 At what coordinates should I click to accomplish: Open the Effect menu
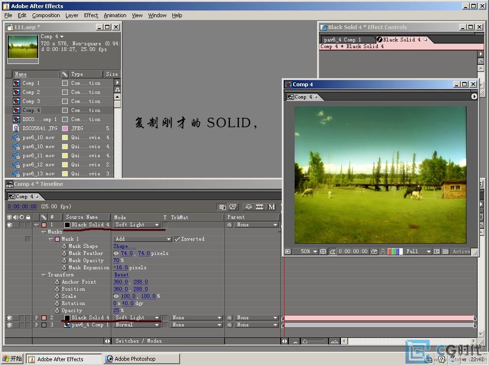point(91,15)
